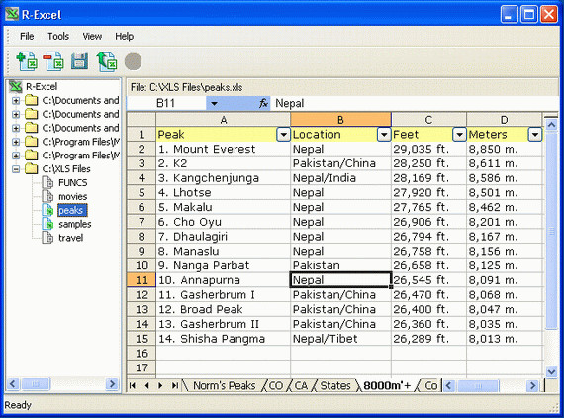Click the save floppy disk icon
This screenshot has height=418, width=564.
point(79,61)
